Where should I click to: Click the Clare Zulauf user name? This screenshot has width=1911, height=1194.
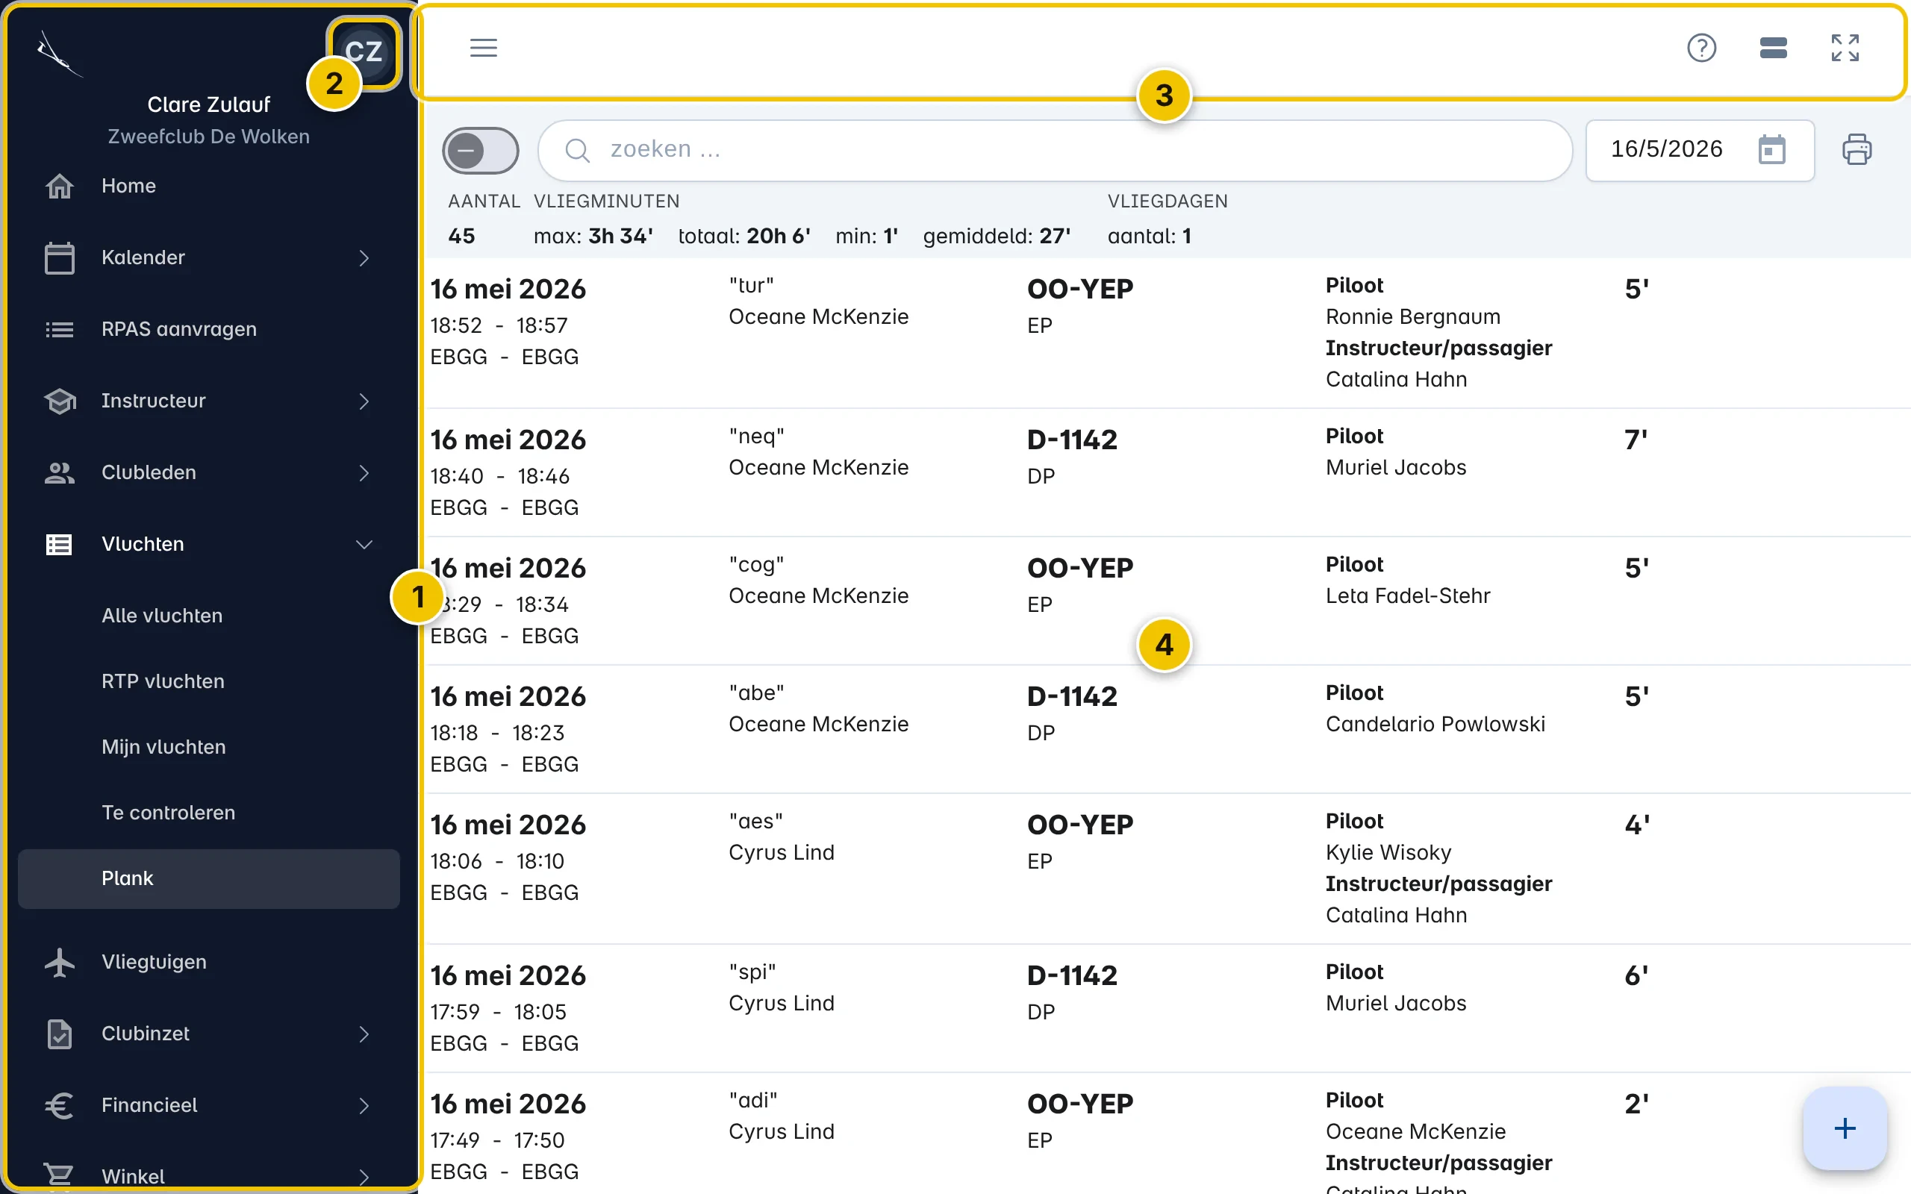tap(208, 105)
